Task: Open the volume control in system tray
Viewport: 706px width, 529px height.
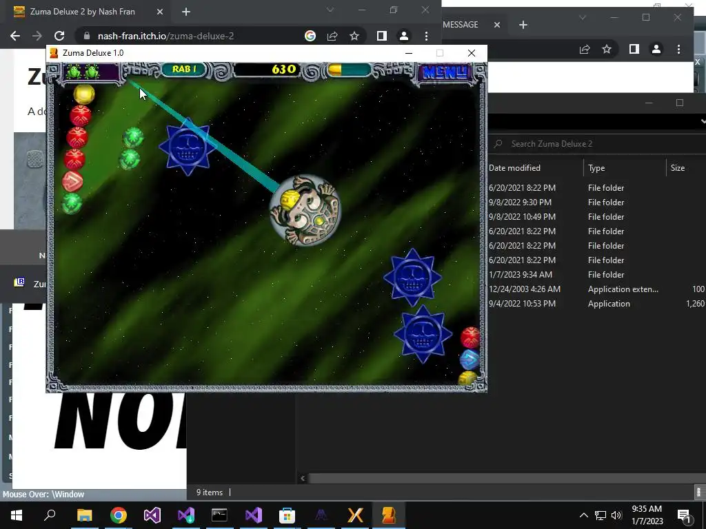Action: [x=616, y=515]
